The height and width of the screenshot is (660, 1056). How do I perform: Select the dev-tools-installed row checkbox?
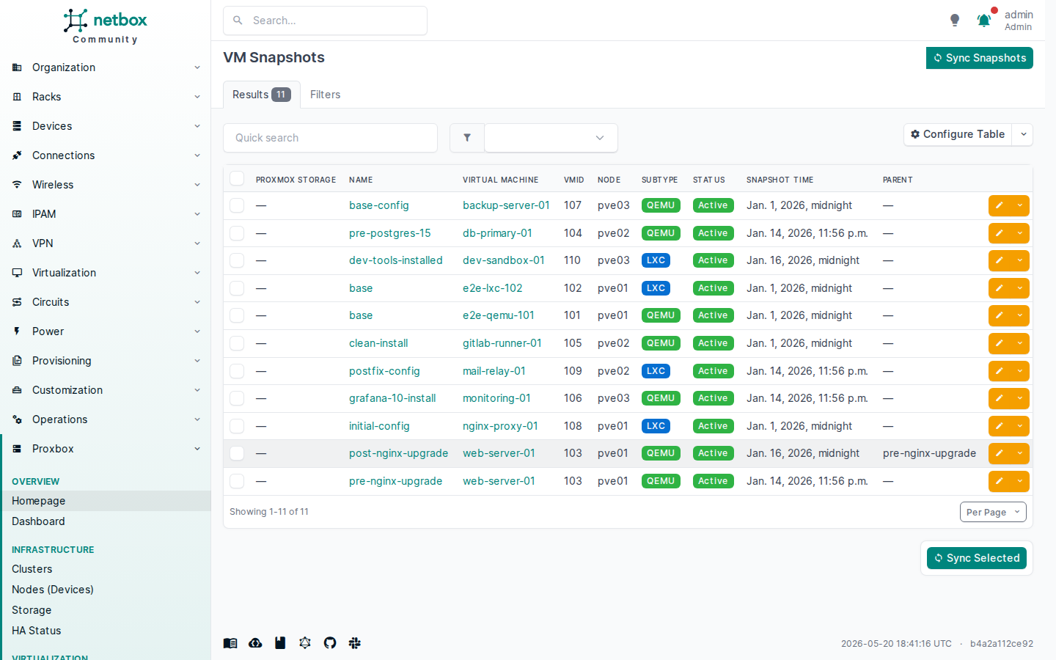(237, 260)
